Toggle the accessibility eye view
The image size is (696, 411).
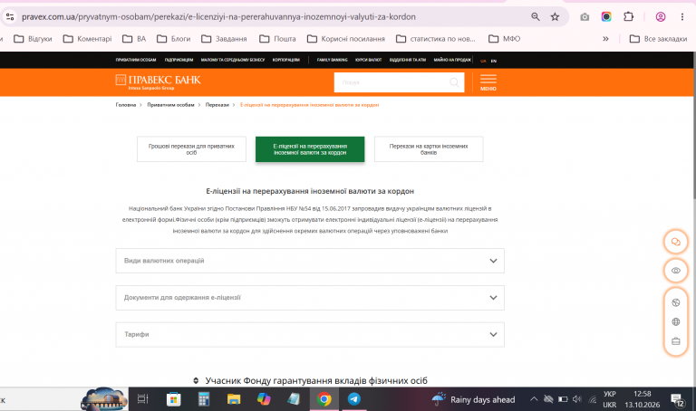(x=675, y=271)
